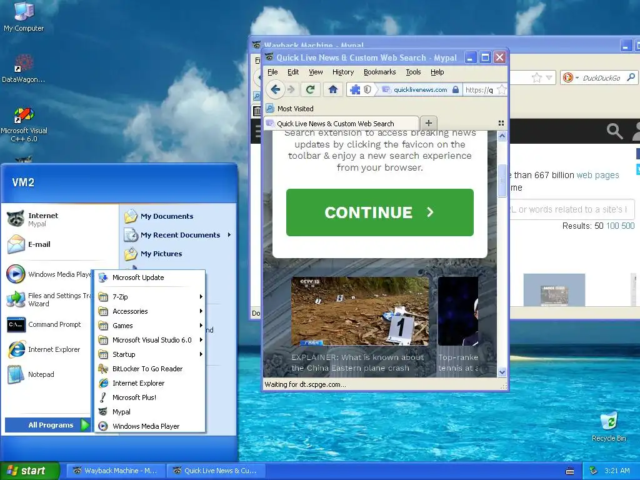This screenshot has width=640, height=480.
Task: Open Files and Settings Transfer Wizard
Action: 48,299
